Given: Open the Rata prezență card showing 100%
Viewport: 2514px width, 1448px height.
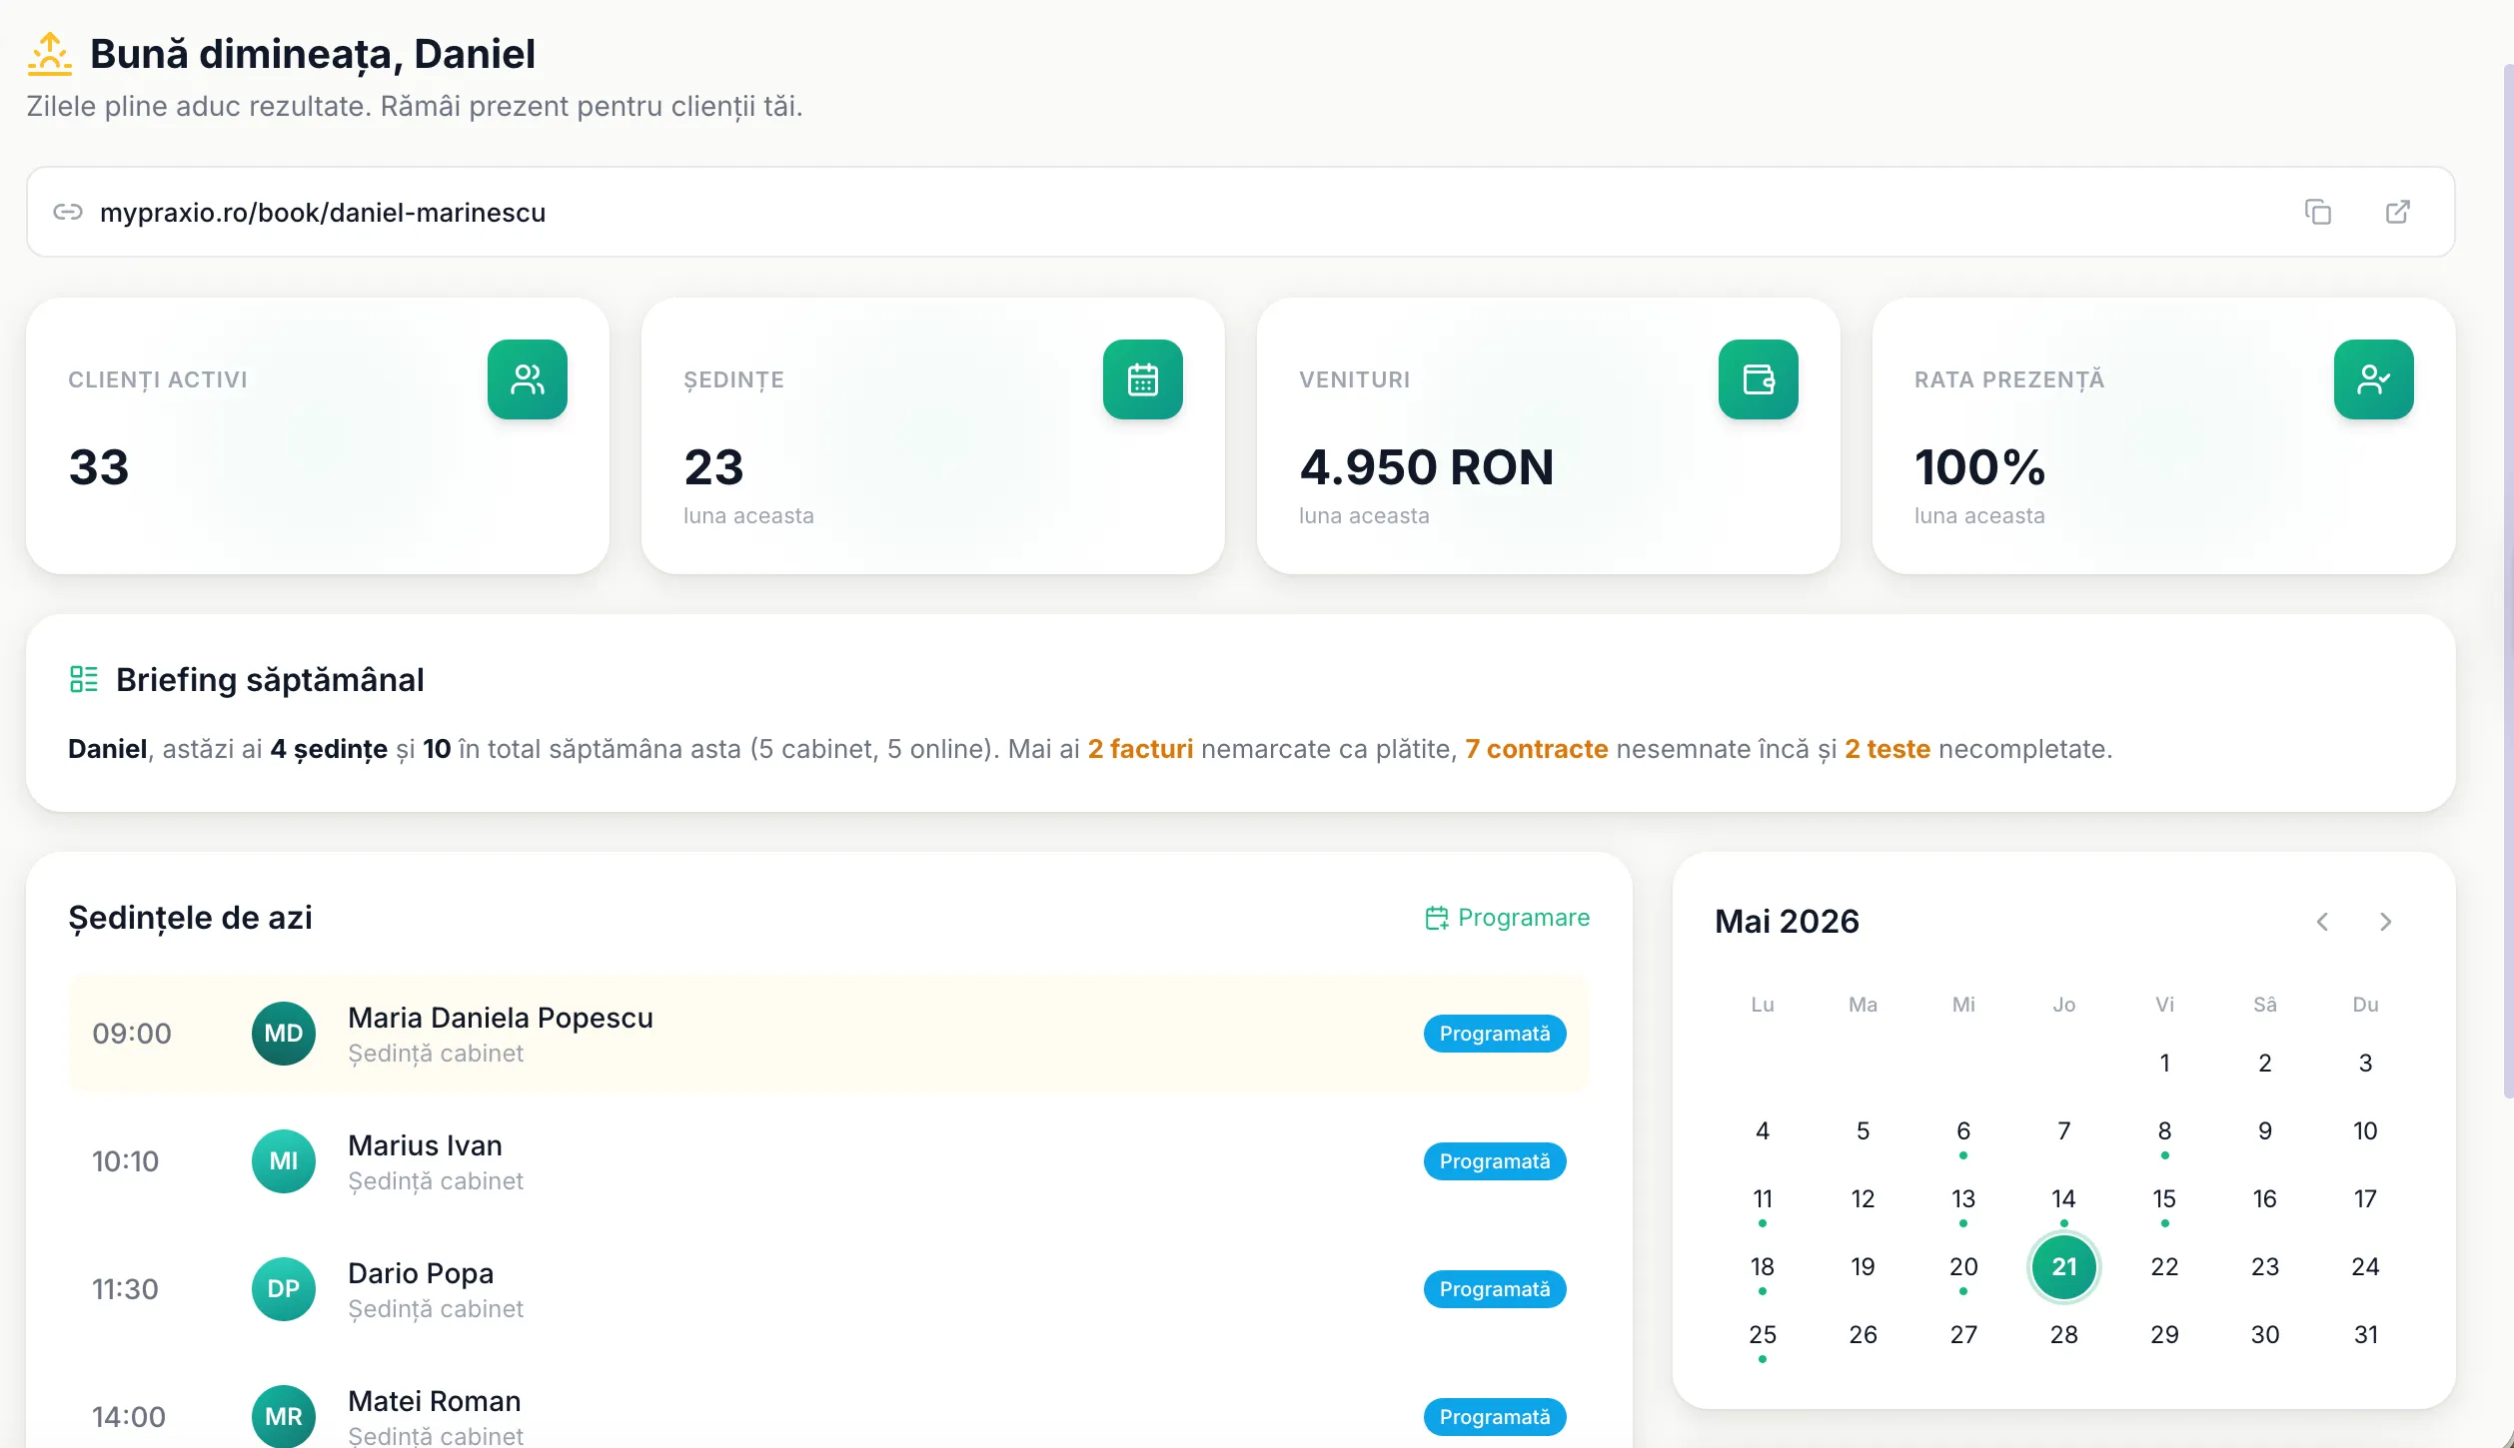Looking at the screenshot, I should [x=2164, y=435].
